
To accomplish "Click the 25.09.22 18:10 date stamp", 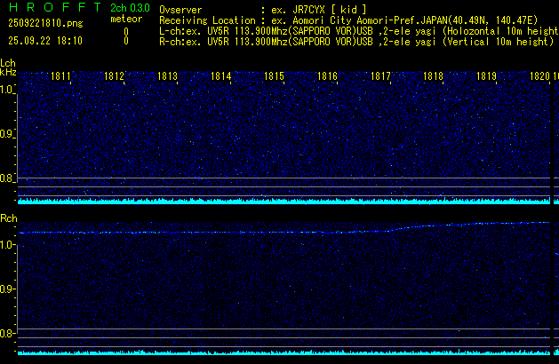I will point(44,41).
